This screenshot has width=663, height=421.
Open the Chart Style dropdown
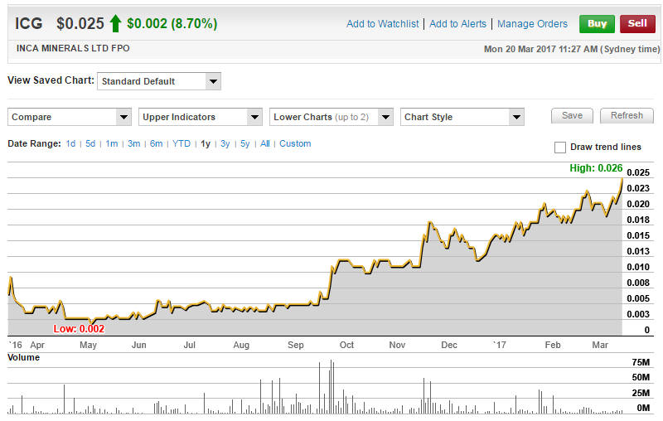[462, 117]
